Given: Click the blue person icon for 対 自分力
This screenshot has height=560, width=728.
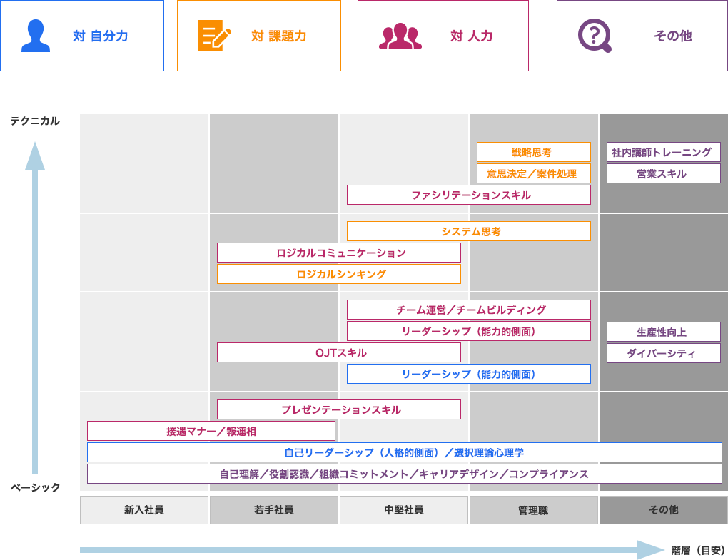Looking at the screenshot, I should tap(36, 36).
